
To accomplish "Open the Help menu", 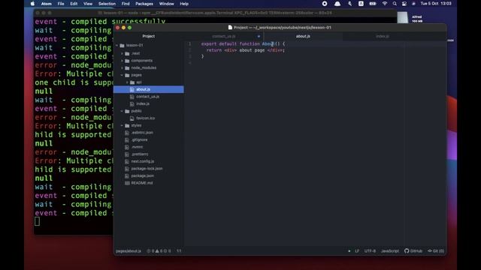I will [184, 4].
